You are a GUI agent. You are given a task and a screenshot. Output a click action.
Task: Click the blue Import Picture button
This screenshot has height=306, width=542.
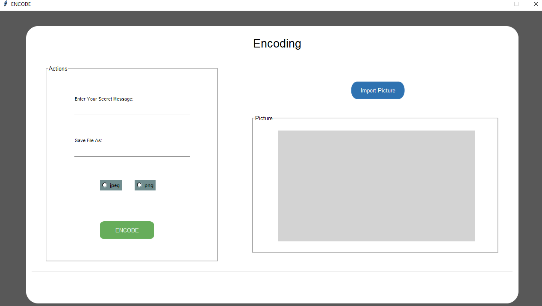pos(377,90)
